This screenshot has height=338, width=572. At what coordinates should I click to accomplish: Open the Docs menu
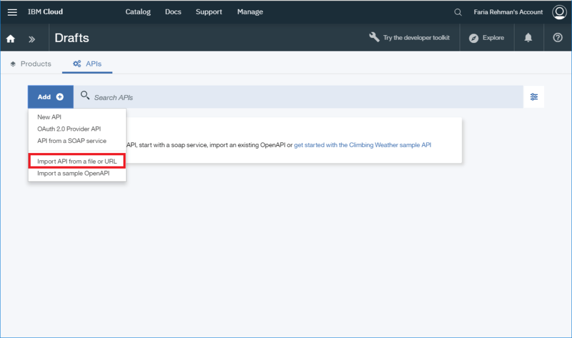173,12
